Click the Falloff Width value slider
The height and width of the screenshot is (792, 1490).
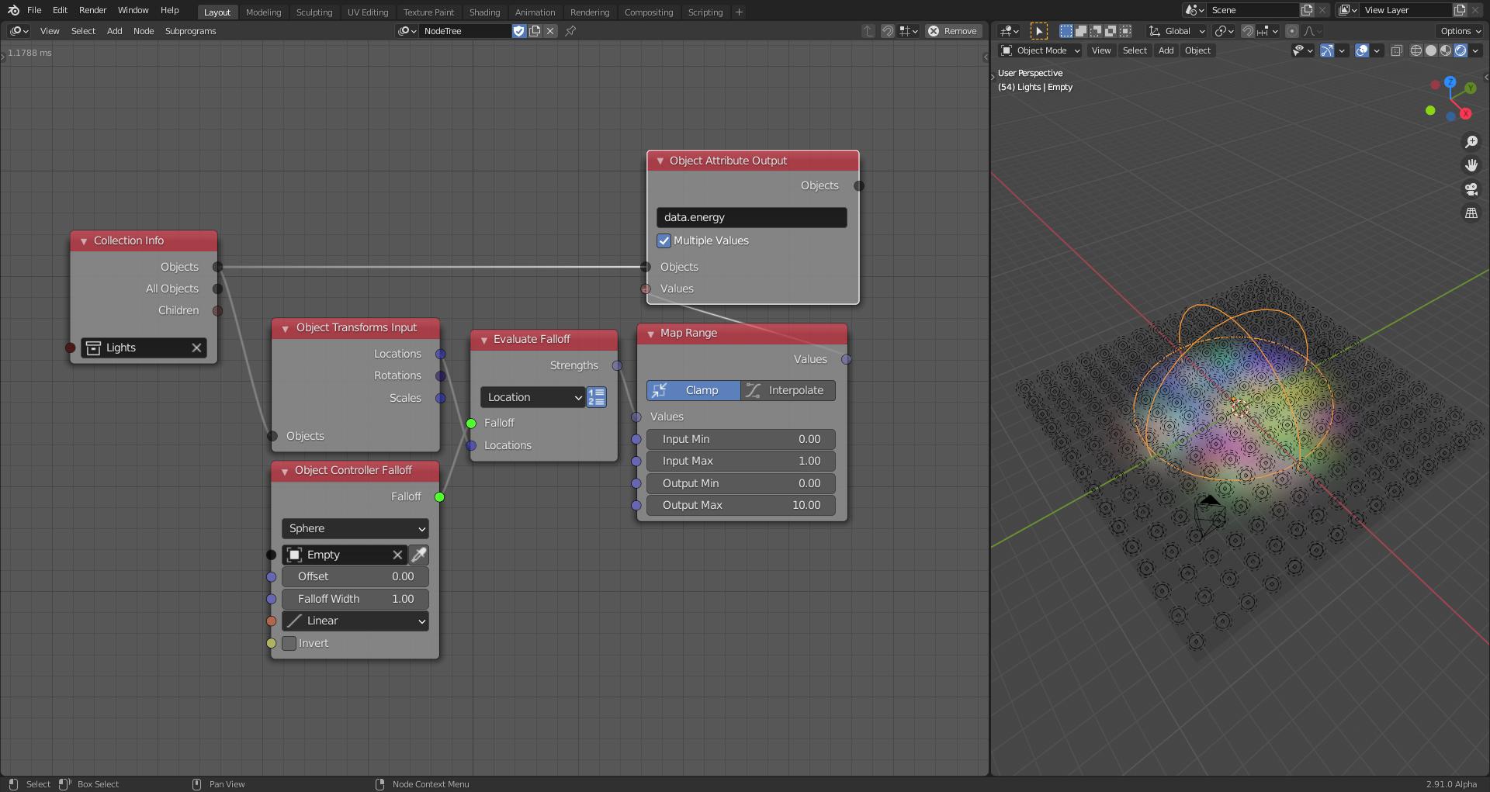click(355, 599)
